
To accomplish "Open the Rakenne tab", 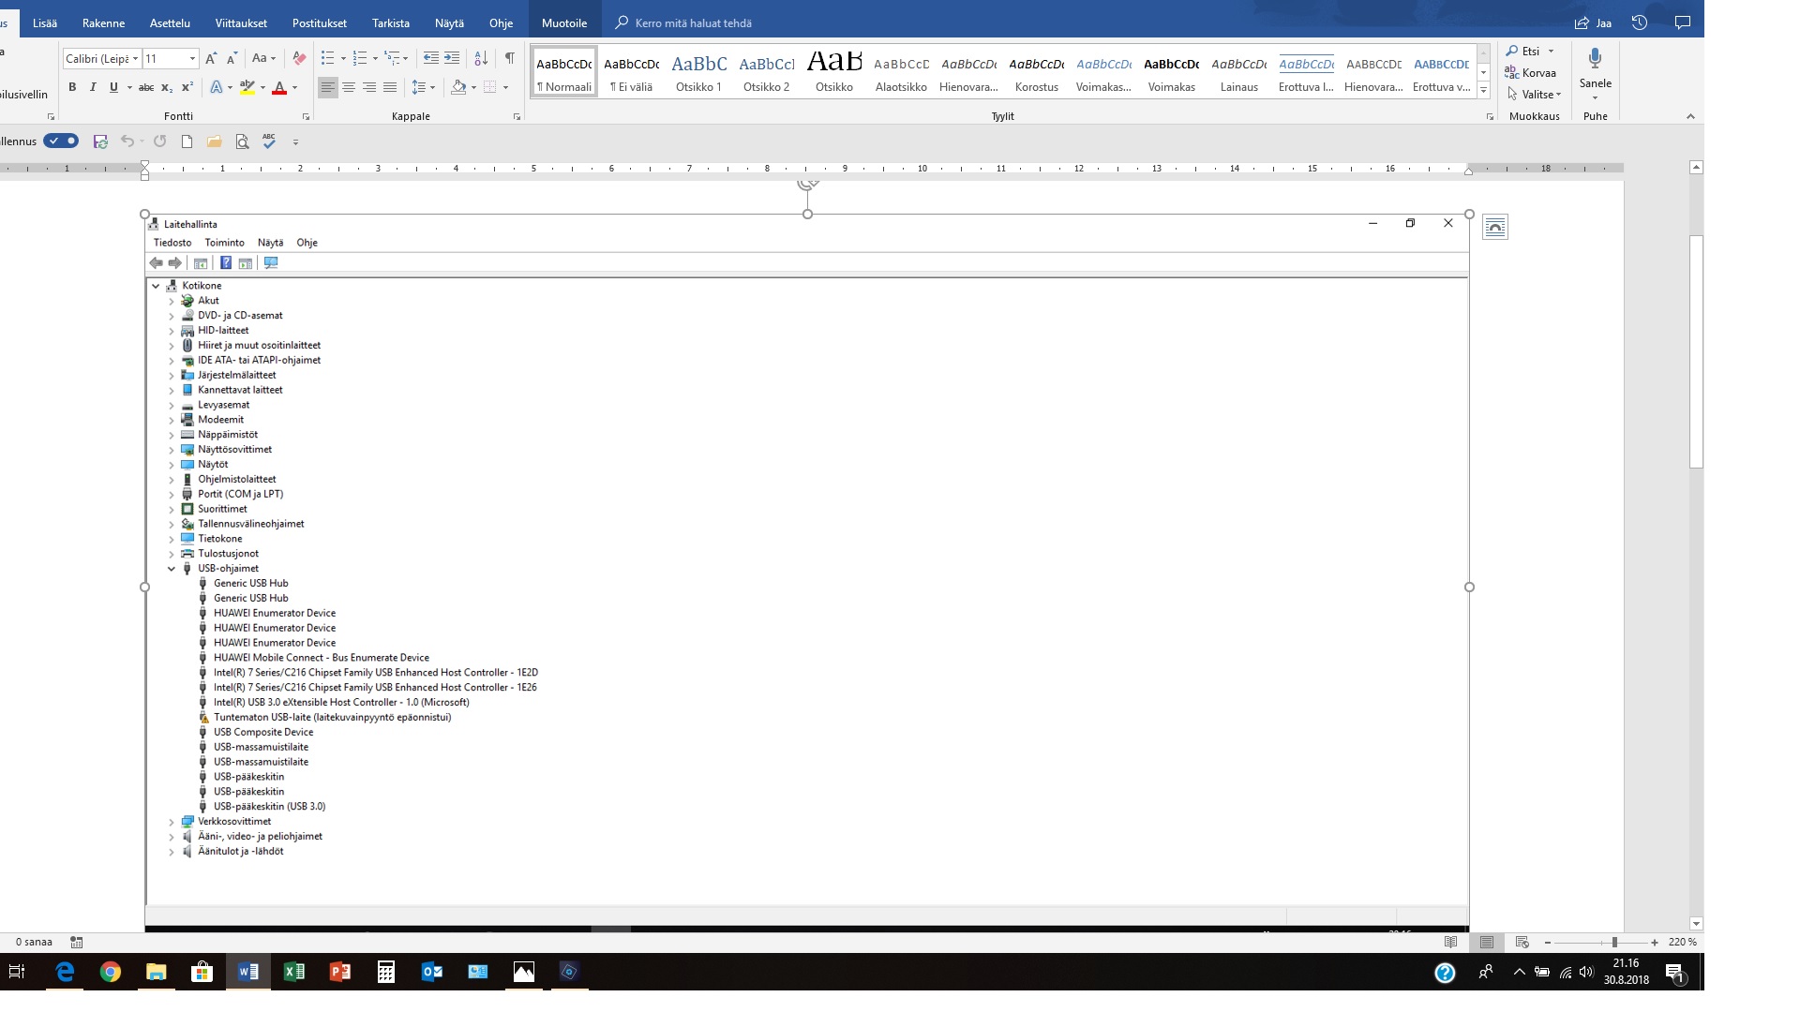I will coord(103,22).
